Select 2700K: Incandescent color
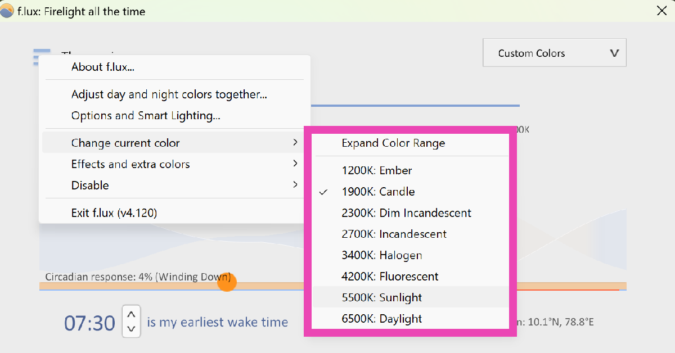 coord(412,234)
